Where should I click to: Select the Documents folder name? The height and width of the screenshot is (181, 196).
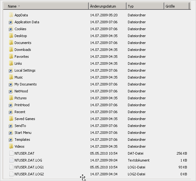23,43
